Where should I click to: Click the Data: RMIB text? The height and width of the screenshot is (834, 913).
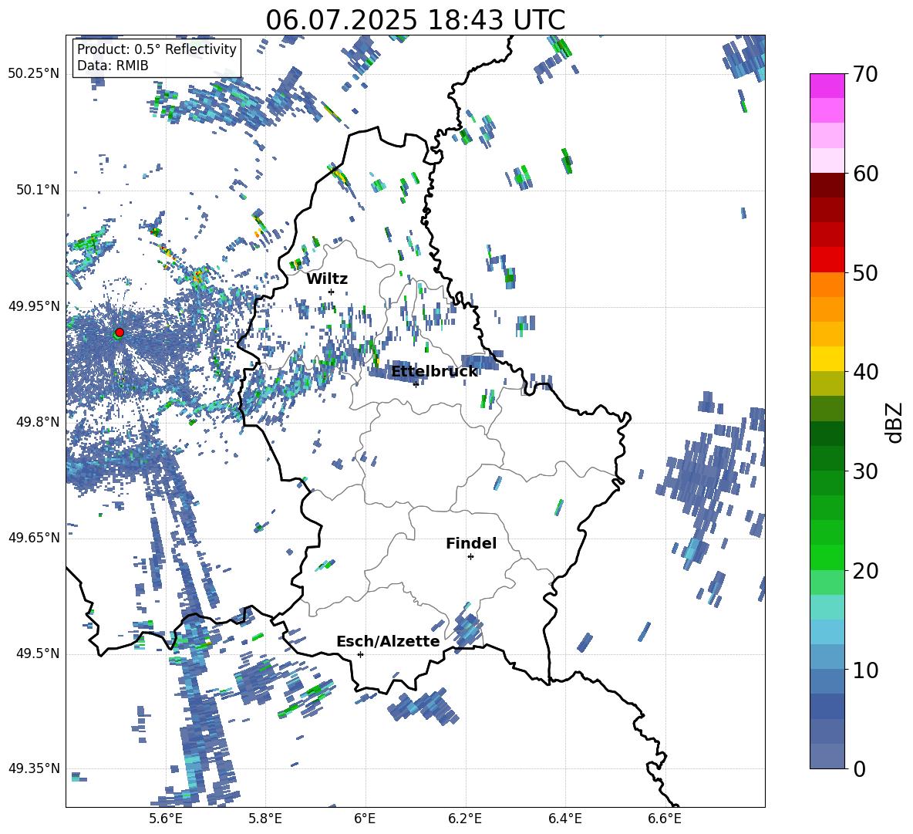pyautogui.click(x=113, y=66)
